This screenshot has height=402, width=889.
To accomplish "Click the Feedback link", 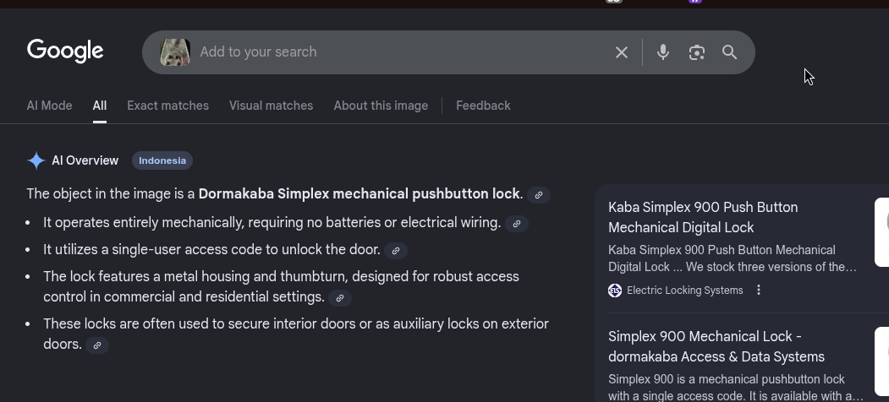I will (x=483, y=106).
